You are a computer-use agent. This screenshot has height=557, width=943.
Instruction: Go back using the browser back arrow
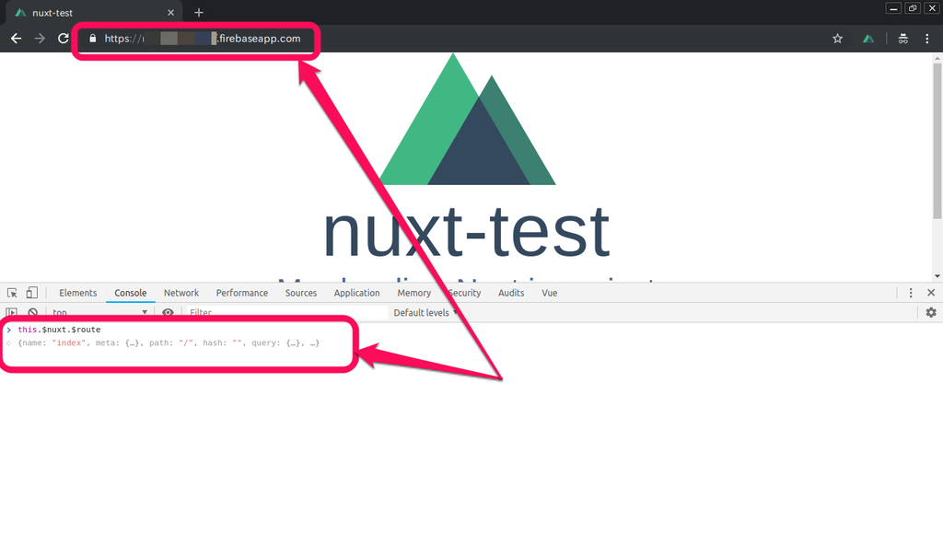(17, 39)
